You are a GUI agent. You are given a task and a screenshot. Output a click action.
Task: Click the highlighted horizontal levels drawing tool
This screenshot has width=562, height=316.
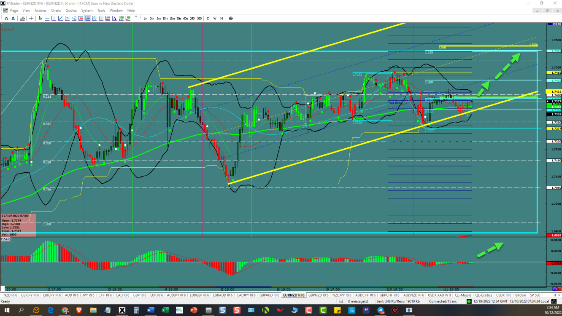87,19
